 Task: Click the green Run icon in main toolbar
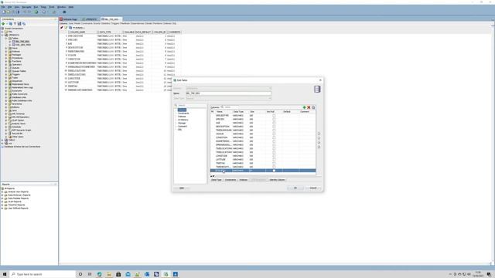(36, 12)
